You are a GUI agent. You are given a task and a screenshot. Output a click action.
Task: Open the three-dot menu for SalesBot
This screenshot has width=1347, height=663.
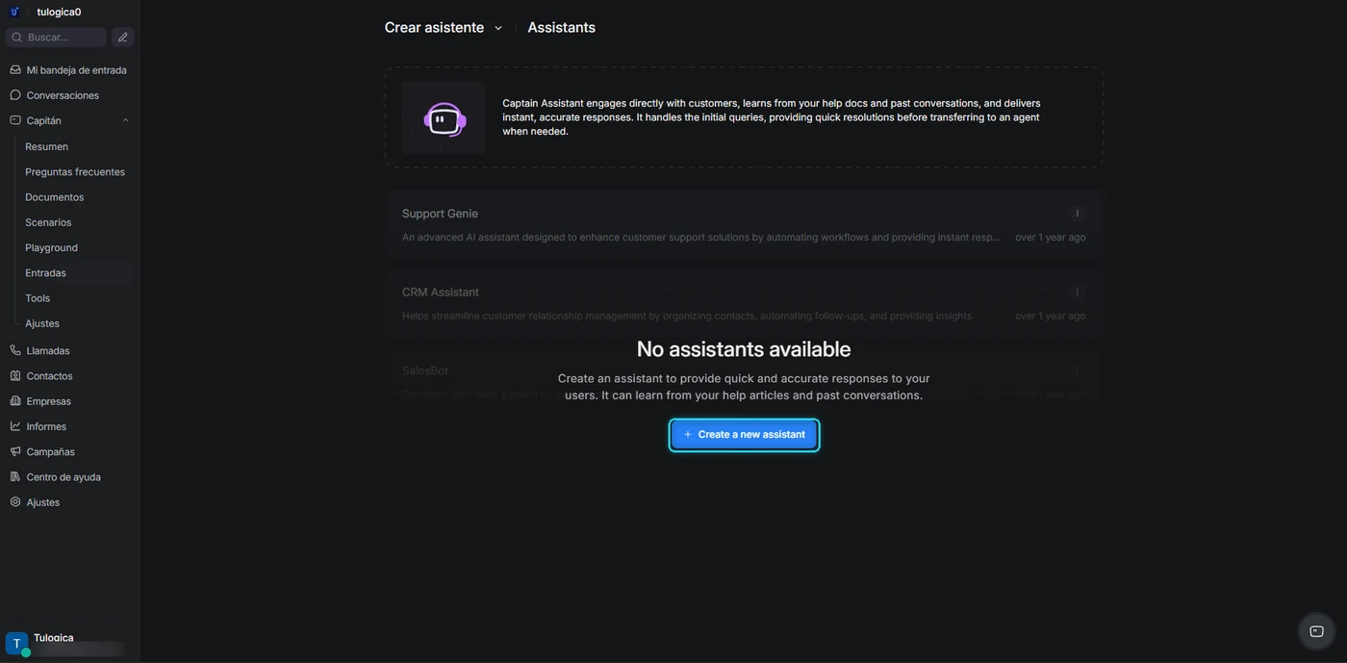point(1077,370)
